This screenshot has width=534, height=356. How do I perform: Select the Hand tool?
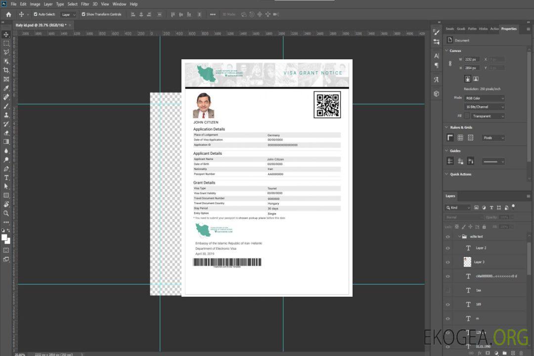pos(6,204)
